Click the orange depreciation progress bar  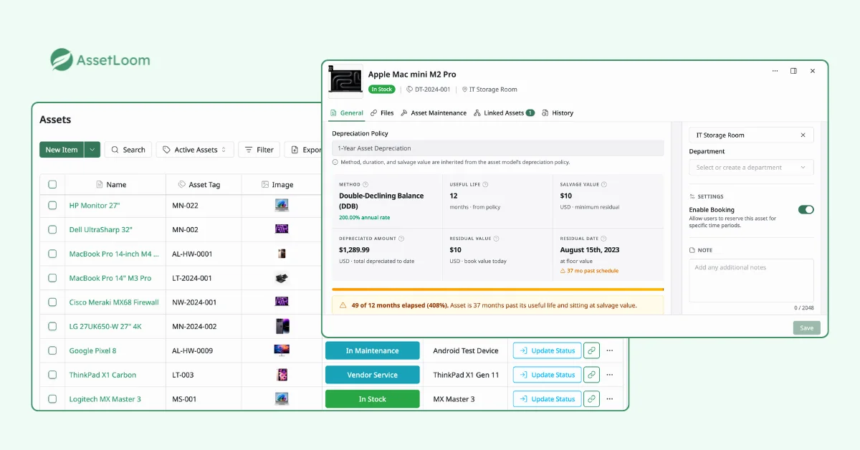click(498, 289)
